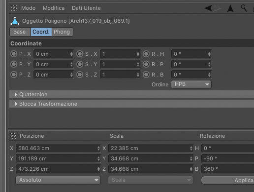Image resolution: width=254 pixels, height=192 pixels.
Task: Open the Modifica menu
Action: (x=54, y=8)
